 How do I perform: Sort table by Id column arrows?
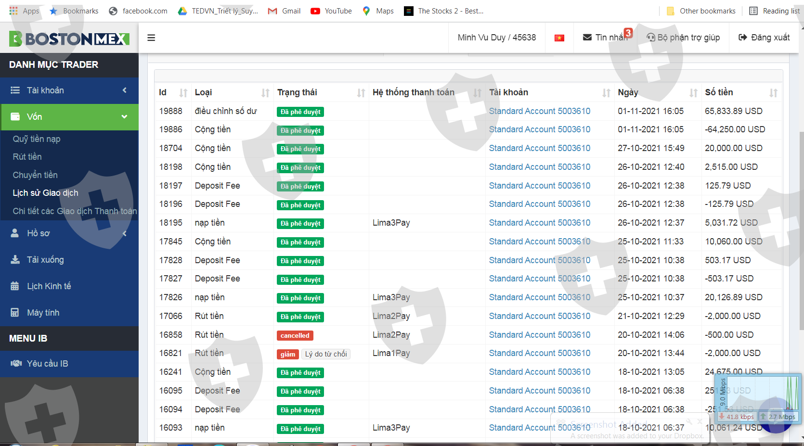coord(183,93)
